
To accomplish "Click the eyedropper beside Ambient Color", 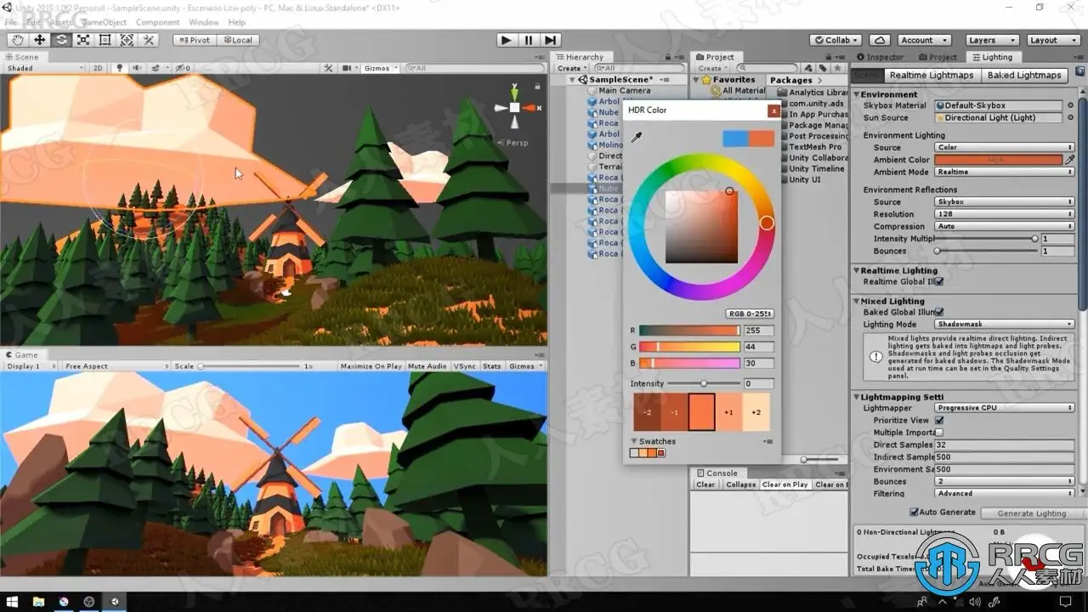I will pyautogui.click(x=1070, y=159).
